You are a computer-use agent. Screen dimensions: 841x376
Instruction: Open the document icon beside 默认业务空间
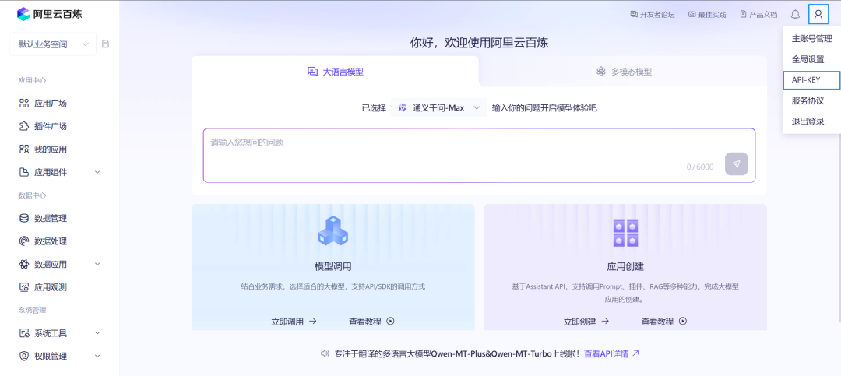(106, 44)
